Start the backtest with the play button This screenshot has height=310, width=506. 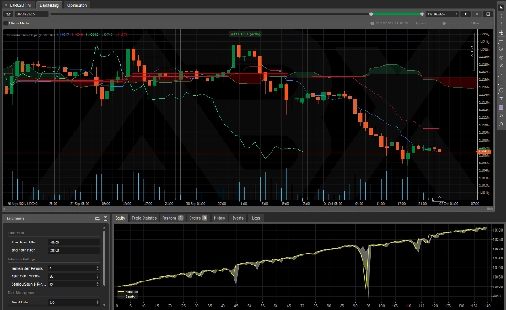(x=466, y=13)
